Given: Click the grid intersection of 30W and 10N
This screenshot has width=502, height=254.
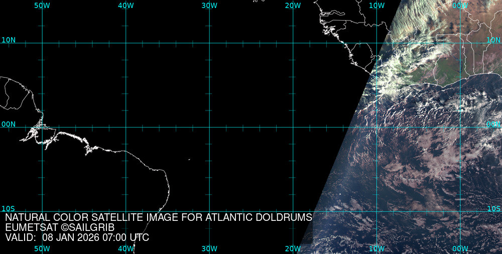Looking at the screenshot, I should pos(209,43).
